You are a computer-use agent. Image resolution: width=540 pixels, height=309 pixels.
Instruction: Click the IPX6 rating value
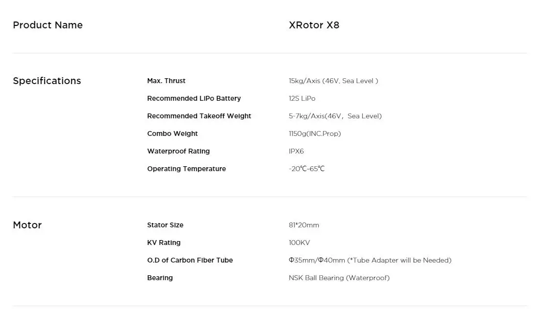point(296,151)
